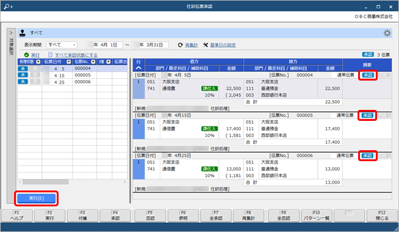This screenshot has width=399, height=232.
Task: Click 承認 button on slip 000005 detail
Action: tap(367, 115)
